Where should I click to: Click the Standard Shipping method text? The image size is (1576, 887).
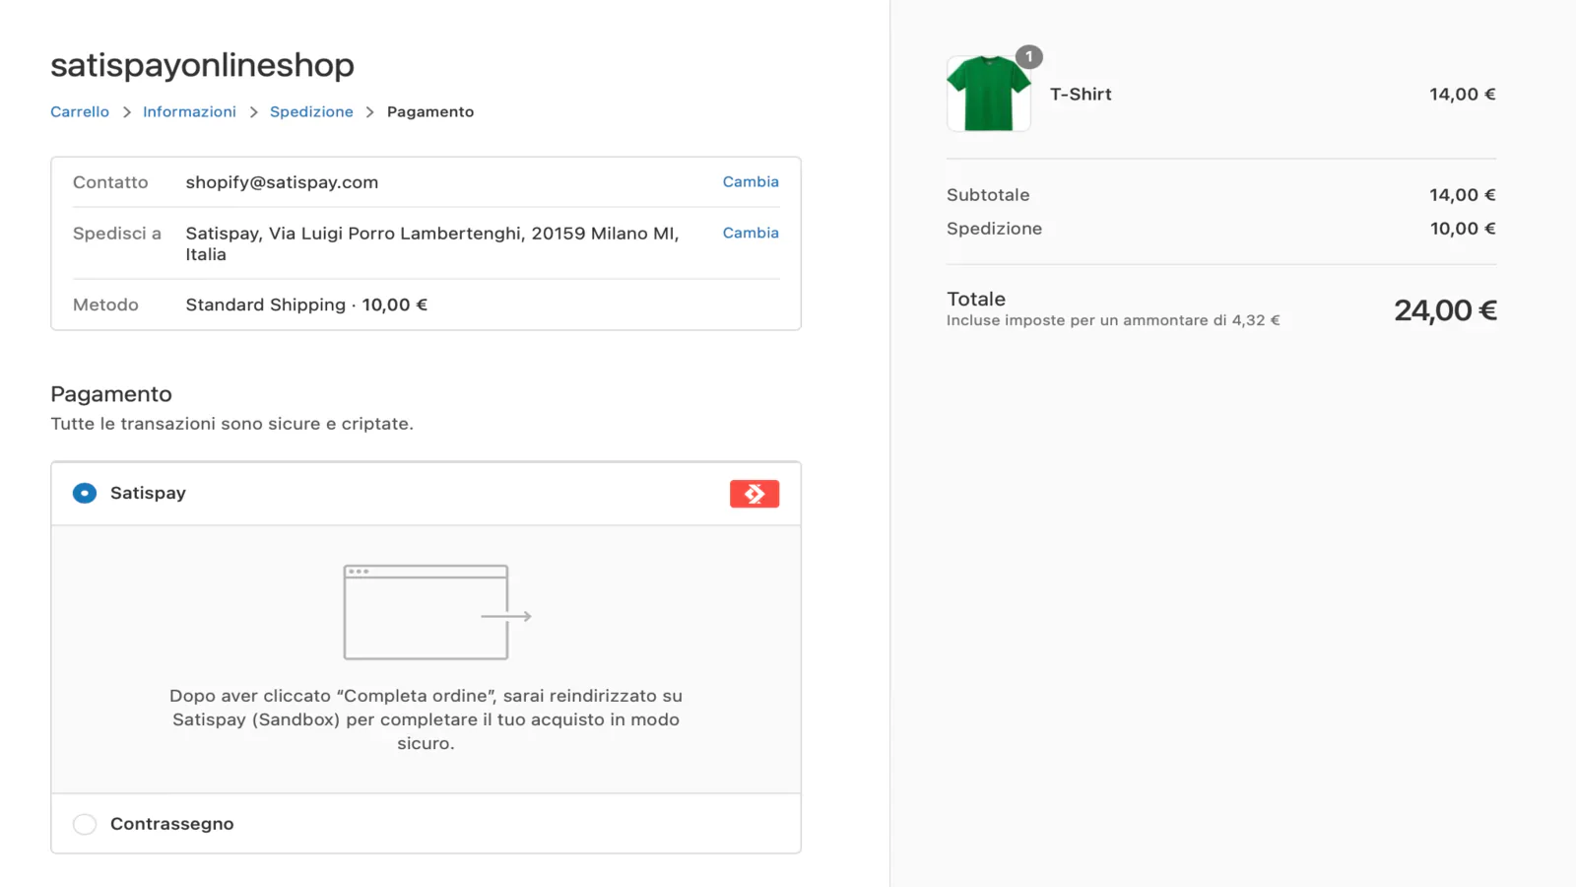tap(306, 305)
